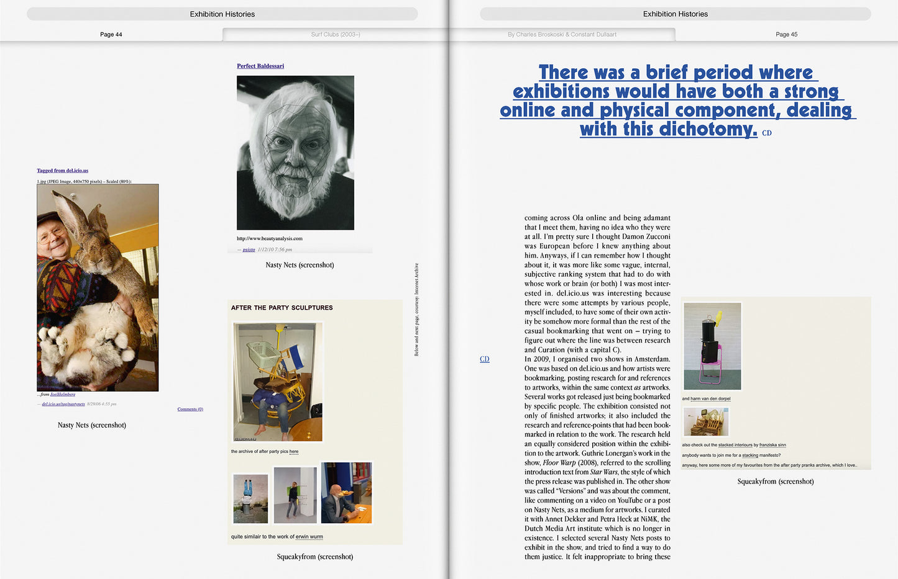Open the coffee maker on pink chair image

[x=712, y=346]
